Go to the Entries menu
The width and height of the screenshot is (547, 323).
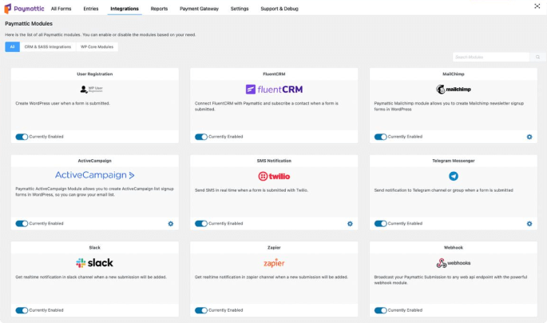[91, 9]
